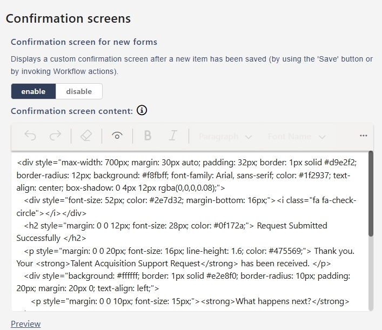Toggle the eye-shaped source view icon
The width and height of the screenshot is (382, 330).
tap(117, 136)
